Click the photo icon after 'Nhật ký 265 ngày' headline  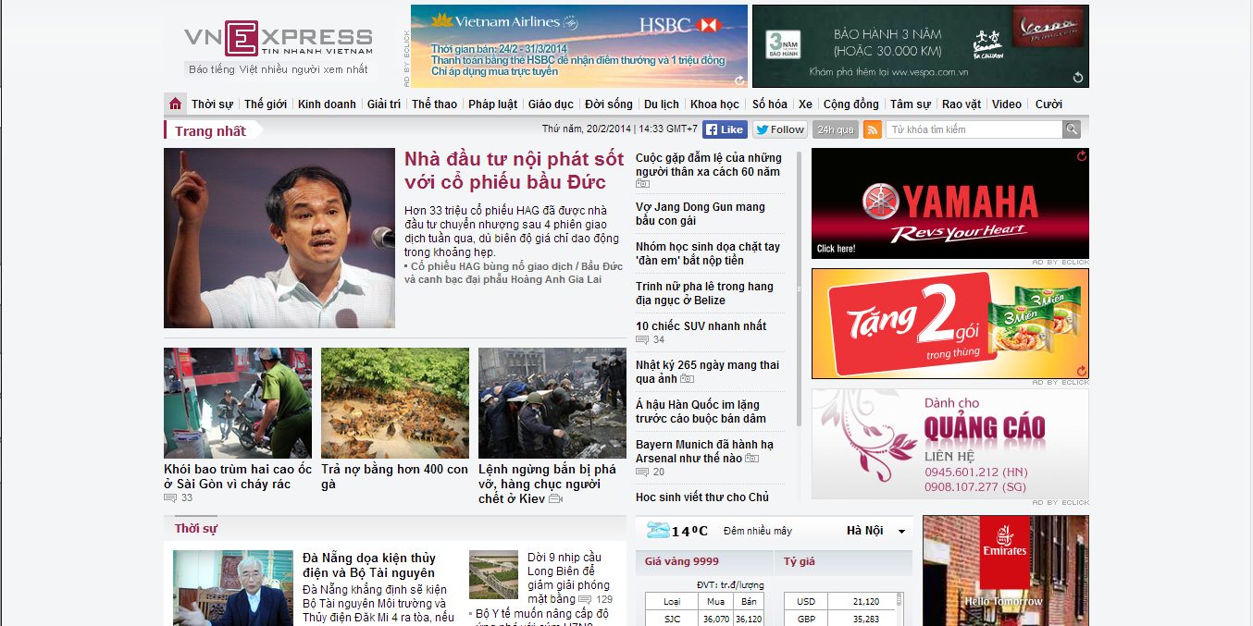click(x=687, y=379)
